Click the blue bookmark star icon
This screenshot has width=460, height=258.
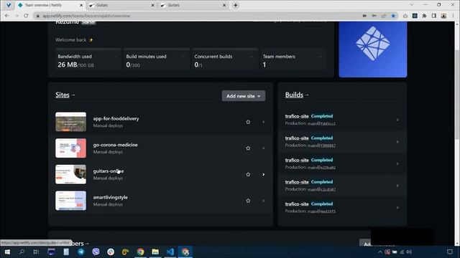click(x=393, y=16)
